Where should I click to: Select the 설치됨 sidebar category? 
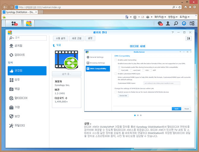point(27,46)
